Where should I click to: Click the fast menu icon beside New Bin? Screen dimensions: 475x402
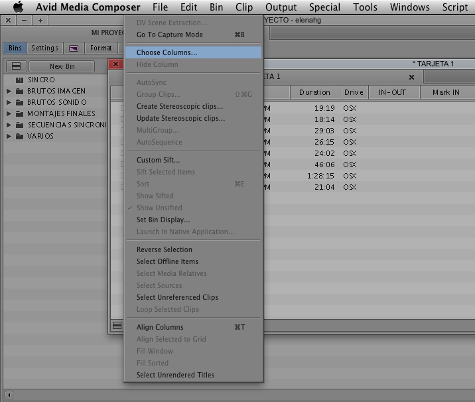pos(17,66)
